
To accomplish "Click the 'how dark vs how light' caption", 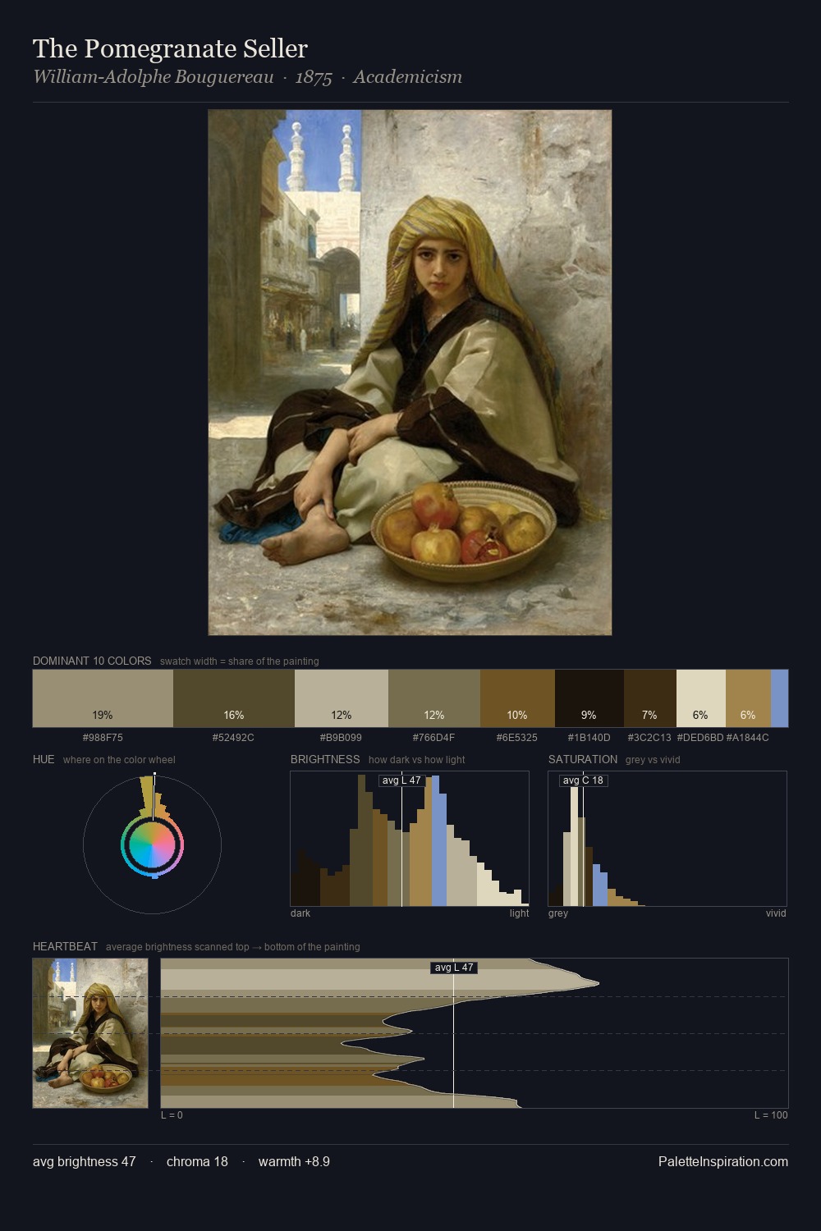I will 416,760.
